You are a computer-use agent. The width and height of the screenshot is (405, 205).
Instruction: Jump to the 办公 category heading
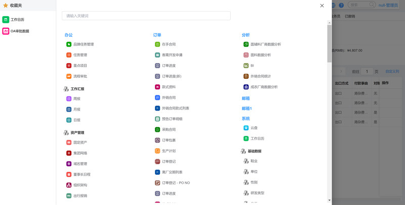(x=68, y=35)
